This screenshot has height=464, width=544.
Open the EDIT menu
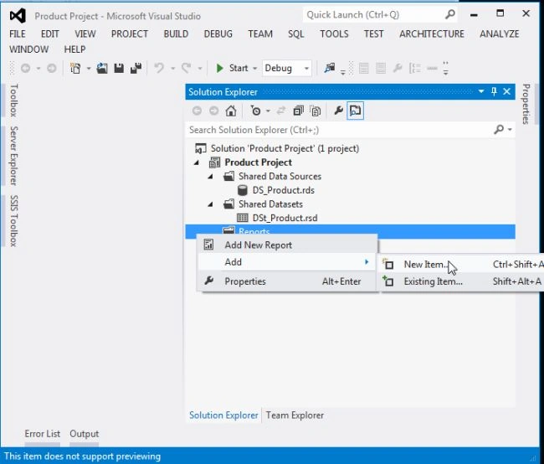[x=50, y=34]
